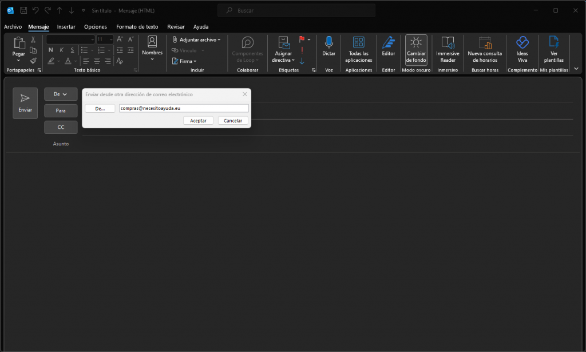Image resolution: width=586 pixels, height=352 pixels.
Task: Click Aceptar in the dialog
Action: pyautogui.click(x=198, y=120)
